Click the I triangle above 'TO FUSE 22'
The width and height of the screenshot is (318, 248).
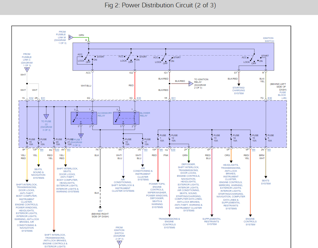coord(46,117)
